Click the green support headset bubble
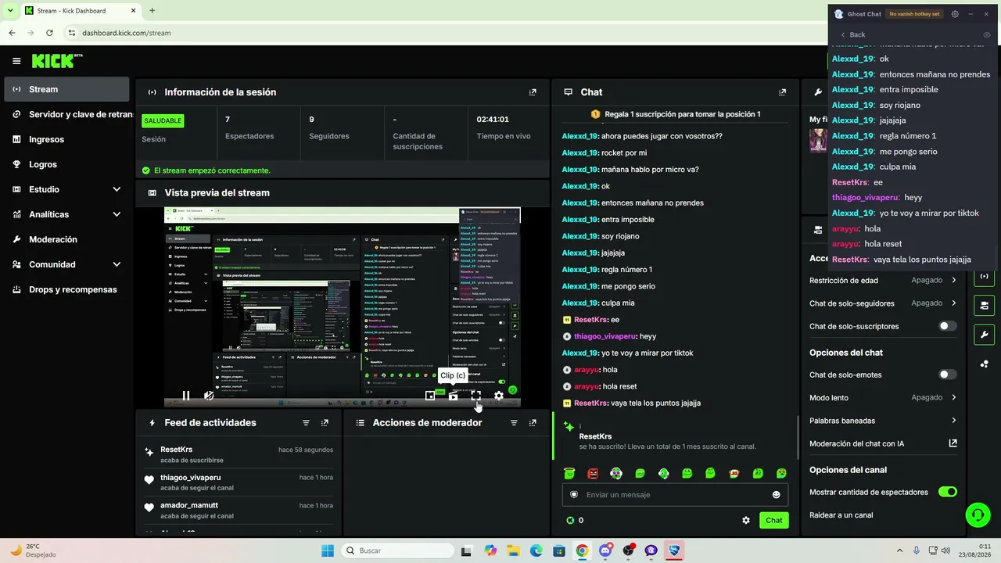 978,515
